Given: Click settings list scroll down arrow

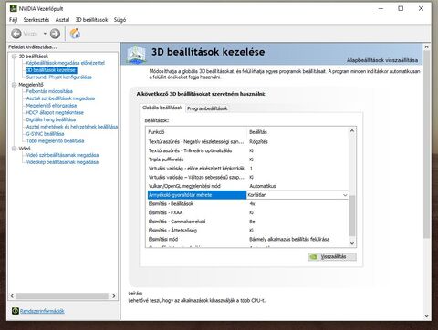Looking at the screenshot, I should coord(352,243).
